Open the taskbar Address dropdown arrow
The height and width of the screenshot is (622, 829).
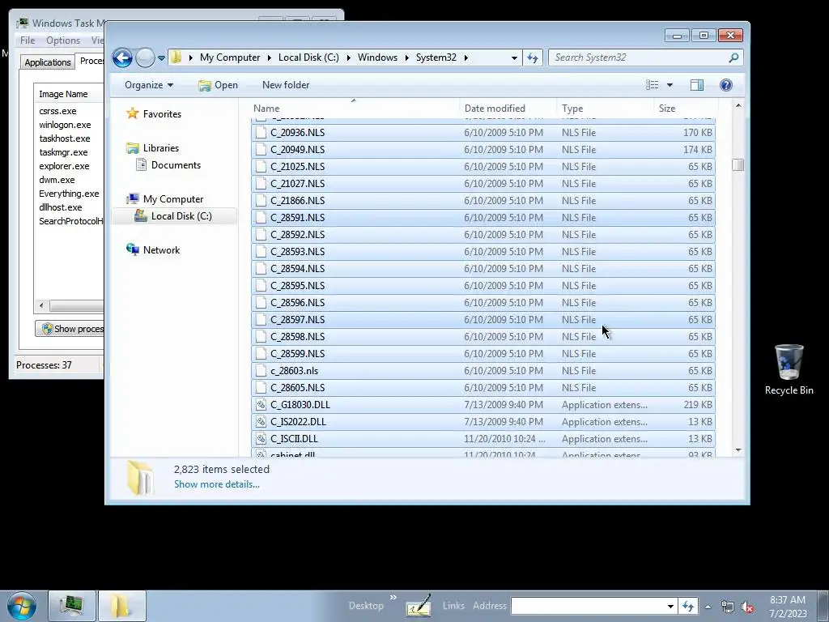670,607
